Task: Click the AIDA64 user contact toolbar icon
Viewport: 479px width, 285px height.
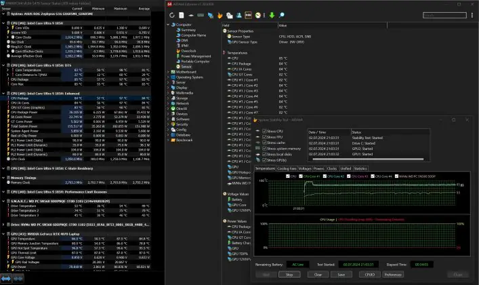Action: coord(239,15)
